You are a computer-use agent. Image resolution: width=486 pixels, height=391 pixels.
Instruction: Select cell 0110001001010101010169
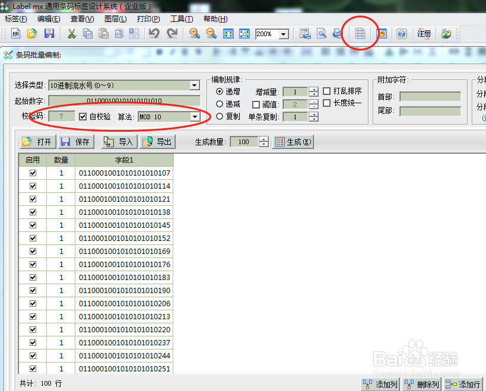pos(124,251)
